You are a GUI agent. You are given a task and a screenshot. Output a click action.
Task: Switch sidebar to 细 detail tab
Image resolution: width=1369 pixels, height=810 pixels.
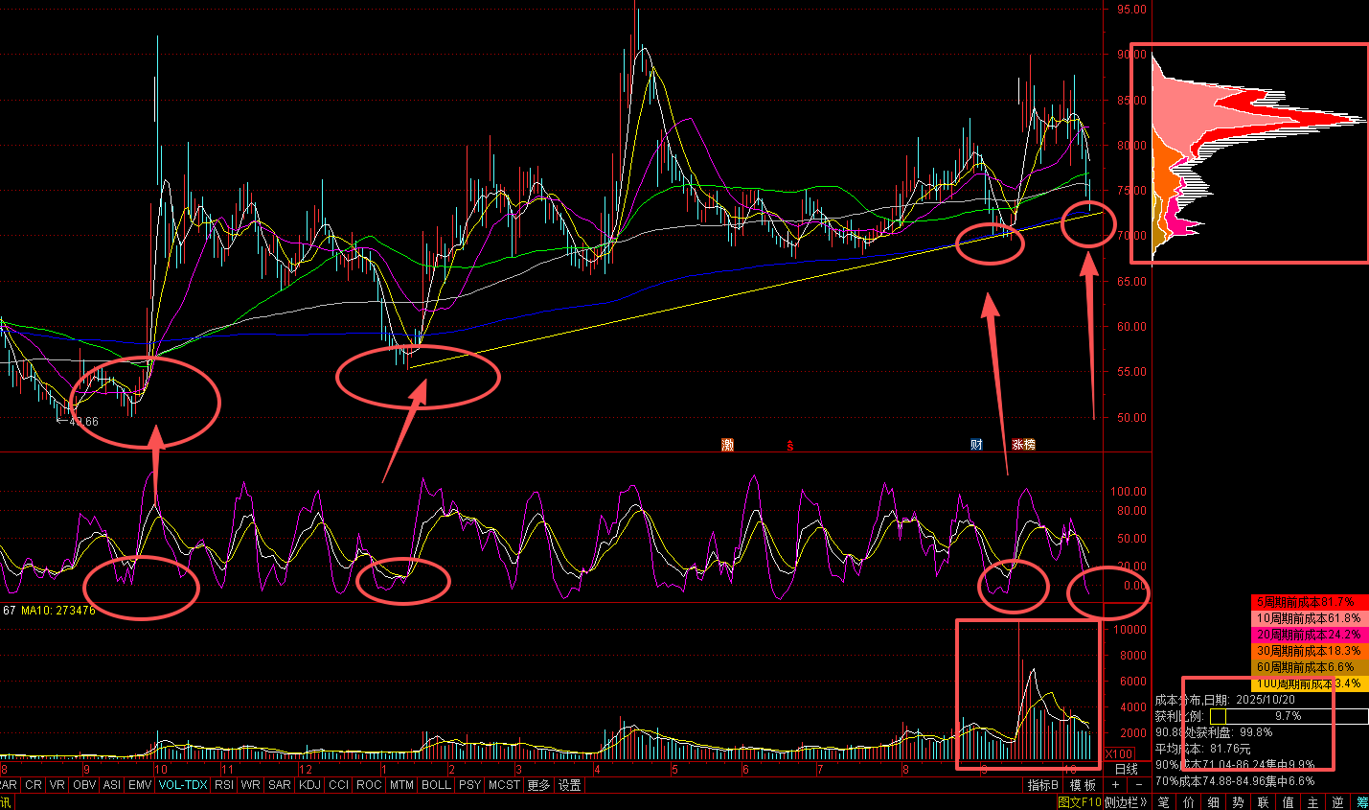pyautogui.click(x=1214, y=802)
